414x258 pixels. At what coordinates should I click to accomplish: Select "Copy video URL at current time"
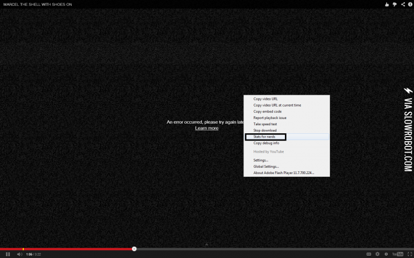(277, 105)
